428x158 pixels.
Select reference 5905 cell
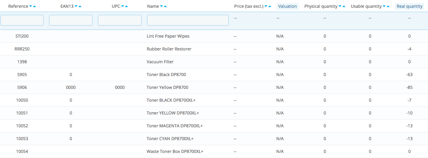(x=22, y=75)
